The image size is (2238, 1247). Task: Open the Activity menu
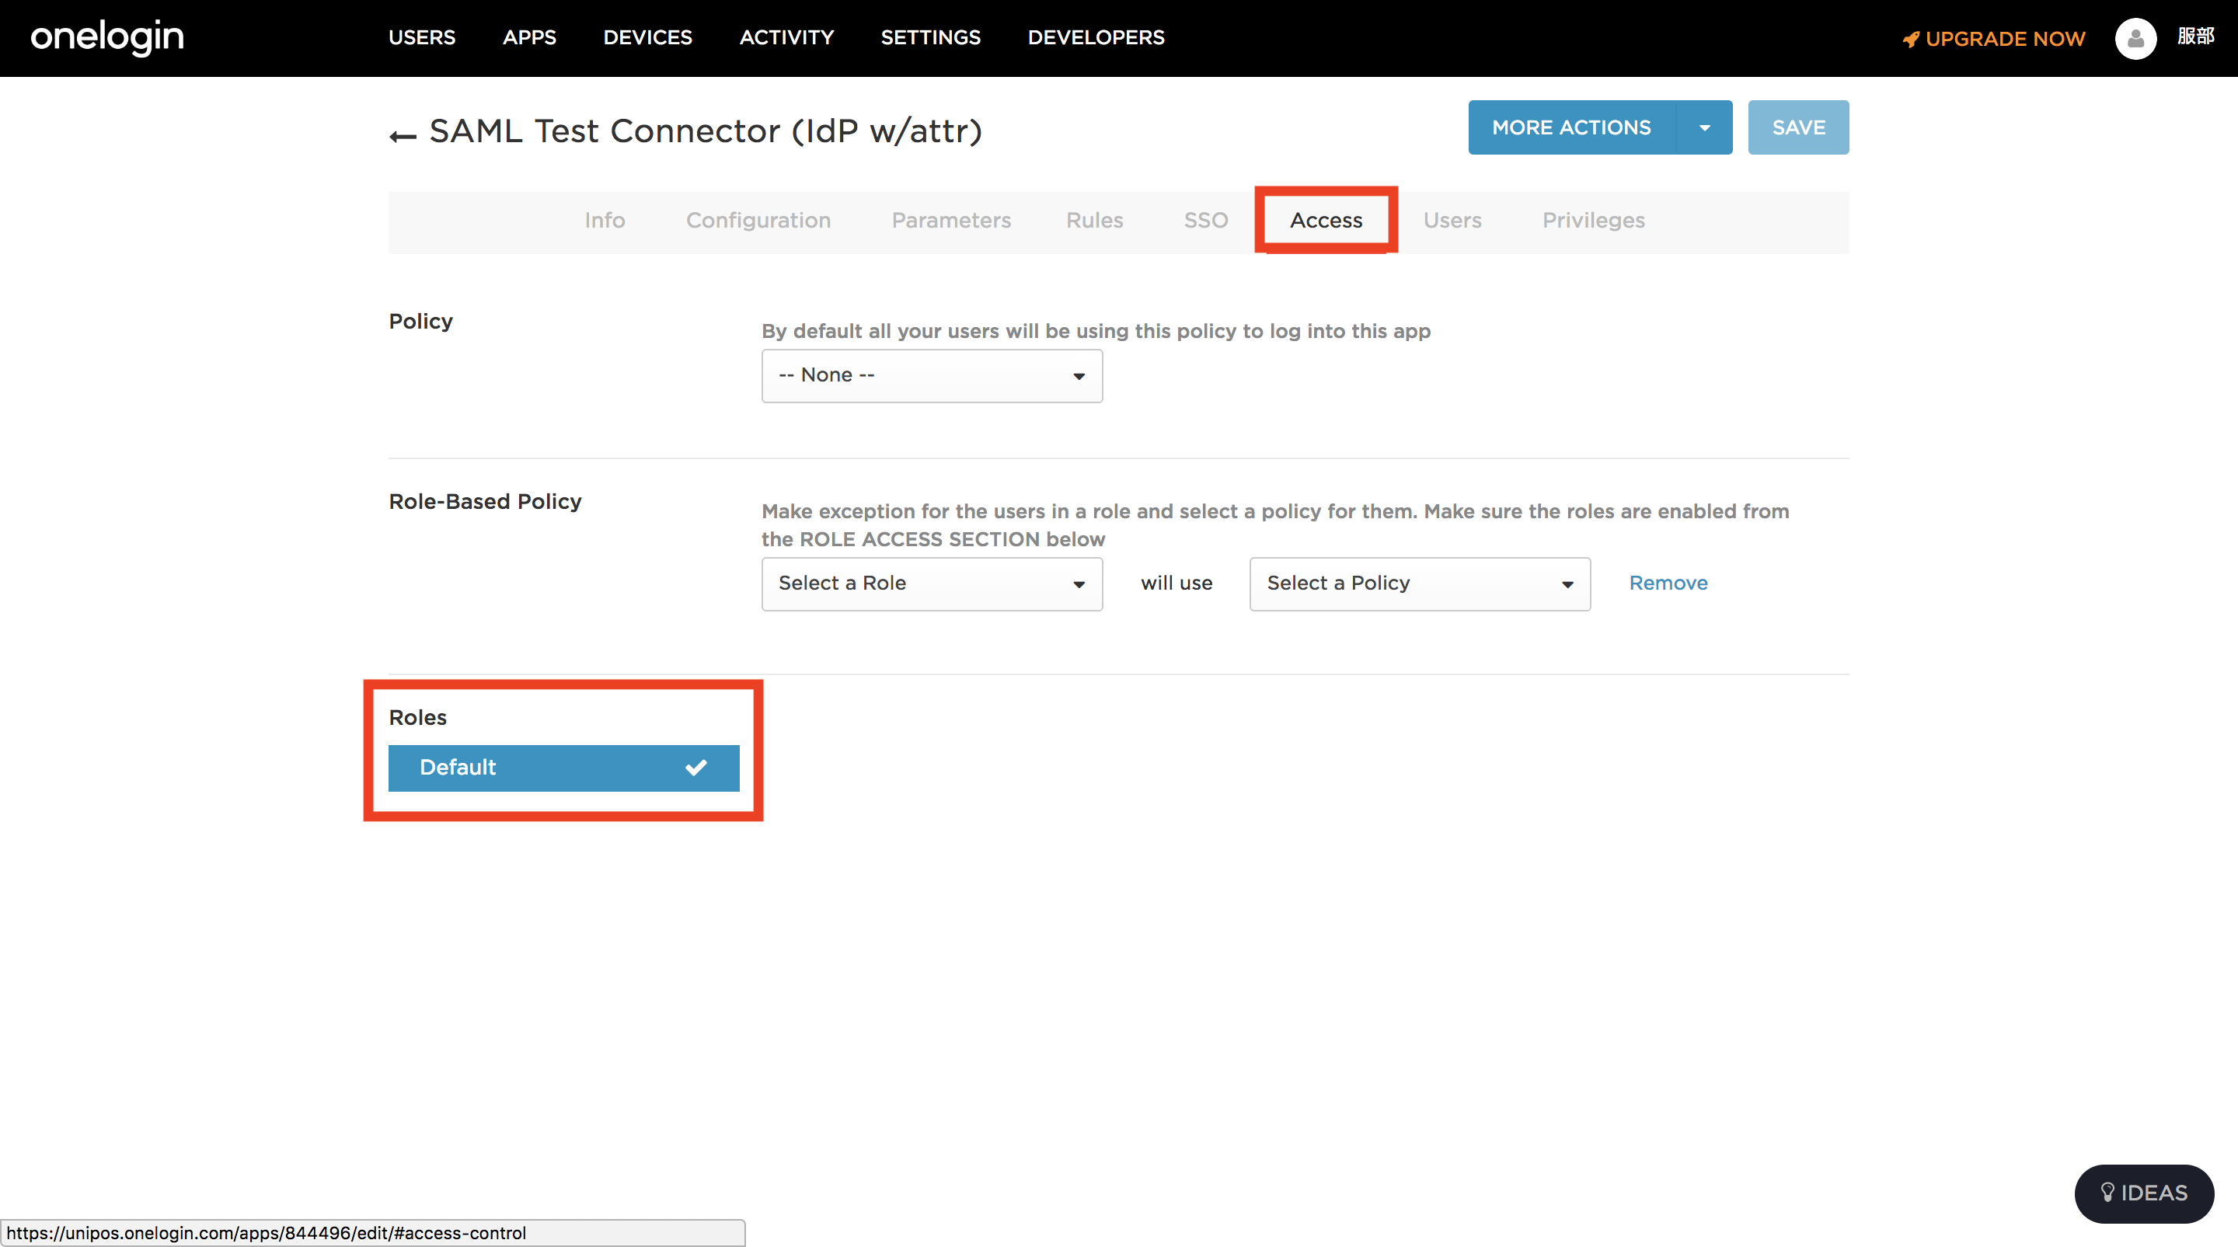click(786, 37)
